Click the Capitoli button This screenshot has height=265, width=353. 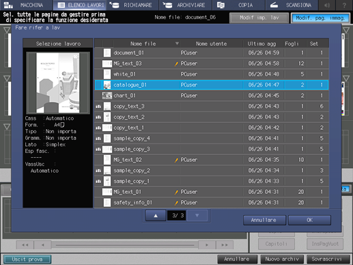[x=277, y=244]
